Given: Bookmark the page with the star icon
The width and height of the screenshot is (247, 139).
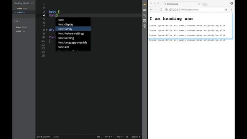Looking at the screenshot, I should (226, 10).
